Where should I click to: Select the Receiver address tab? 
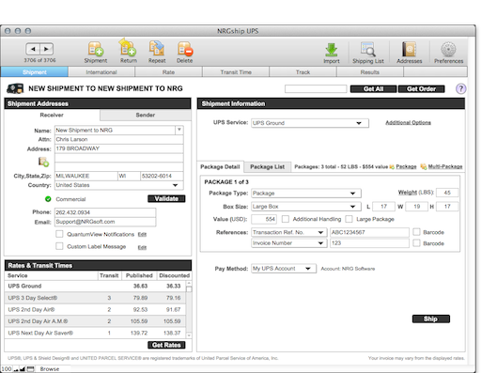[x=52, y=115]
